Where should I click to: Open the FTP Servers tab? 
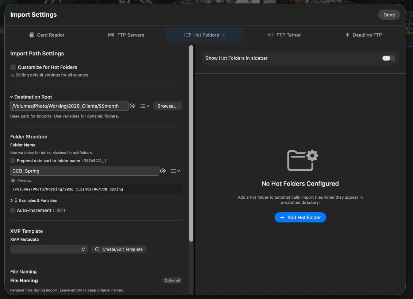[126, 35]
